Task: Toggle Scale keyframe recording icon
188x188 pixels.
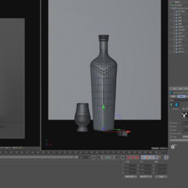Action: click(x=147, y=157)
